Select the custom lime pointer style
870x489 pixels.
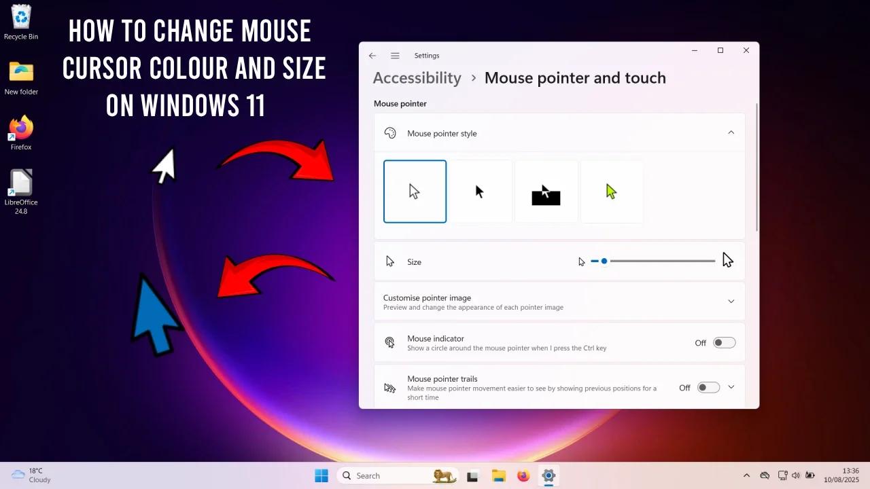(612, 192)
